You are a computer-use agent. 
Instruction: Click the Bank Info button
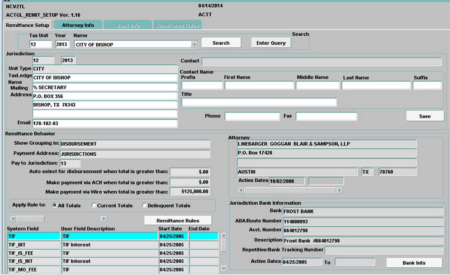[x=414, y=263]
